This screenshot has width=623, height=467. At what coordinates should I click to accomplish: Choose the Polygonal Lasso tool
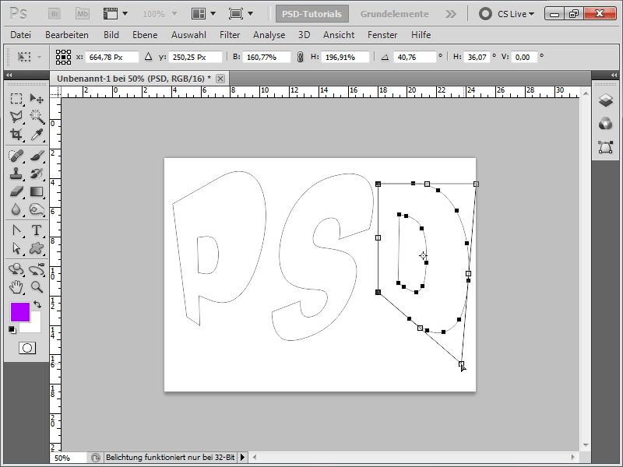tap(16, 116)
